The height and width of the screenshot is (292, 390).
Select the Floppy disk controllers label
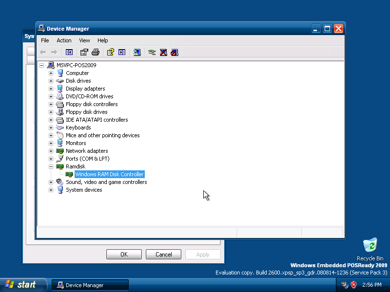[92, 104]
